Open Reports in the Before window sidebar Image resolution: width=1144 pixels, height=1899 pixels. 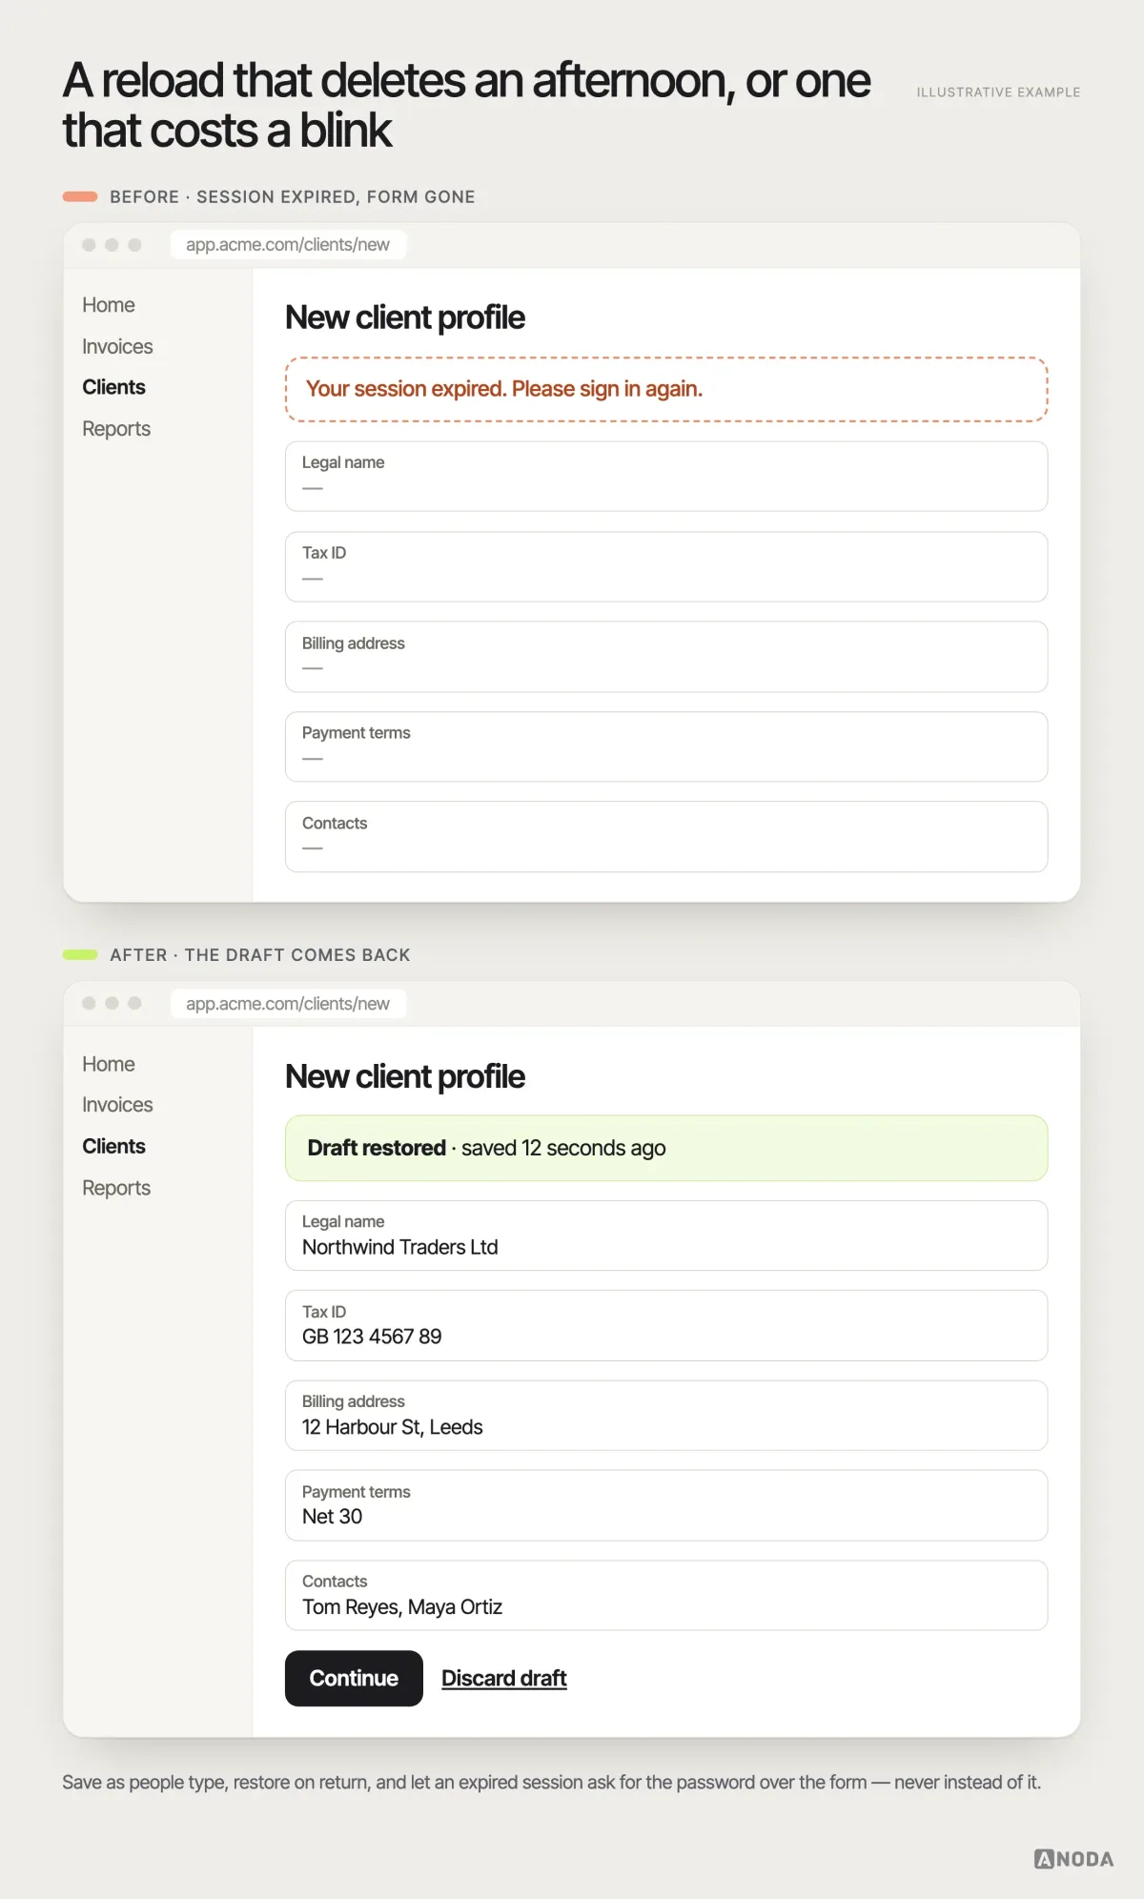coord(116,429)
